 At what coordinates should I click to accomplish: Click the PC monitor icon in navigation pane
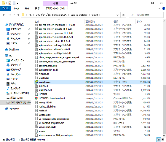[6, 56]
